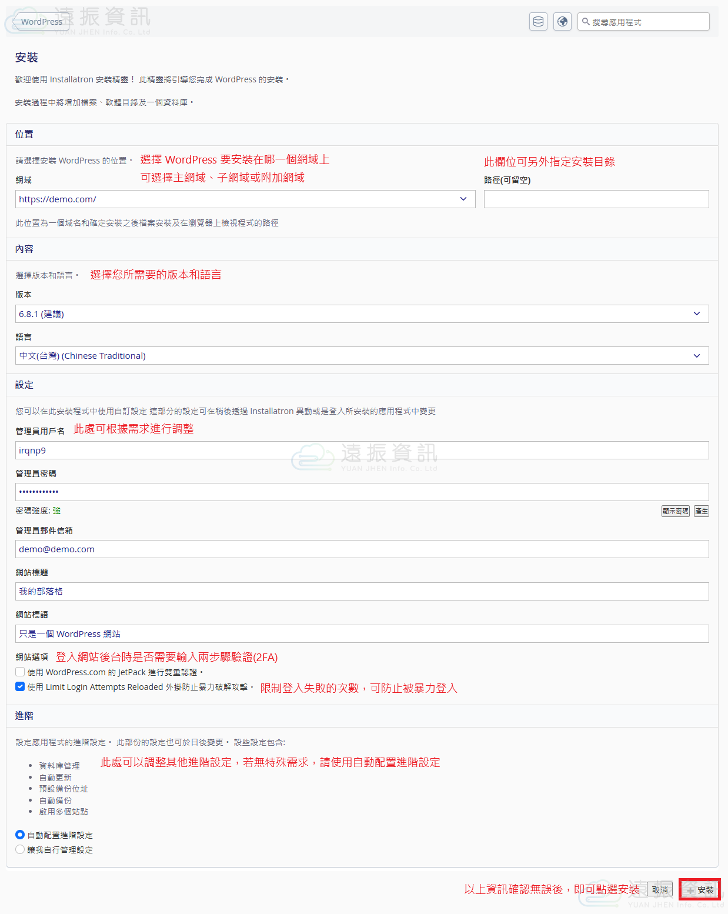
Task: Click the admin email field demo@demo.com
Action: tap(362, 549)
